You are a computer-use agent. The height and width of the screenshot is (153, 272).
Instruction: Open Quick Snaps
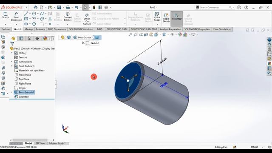(157, 17)
